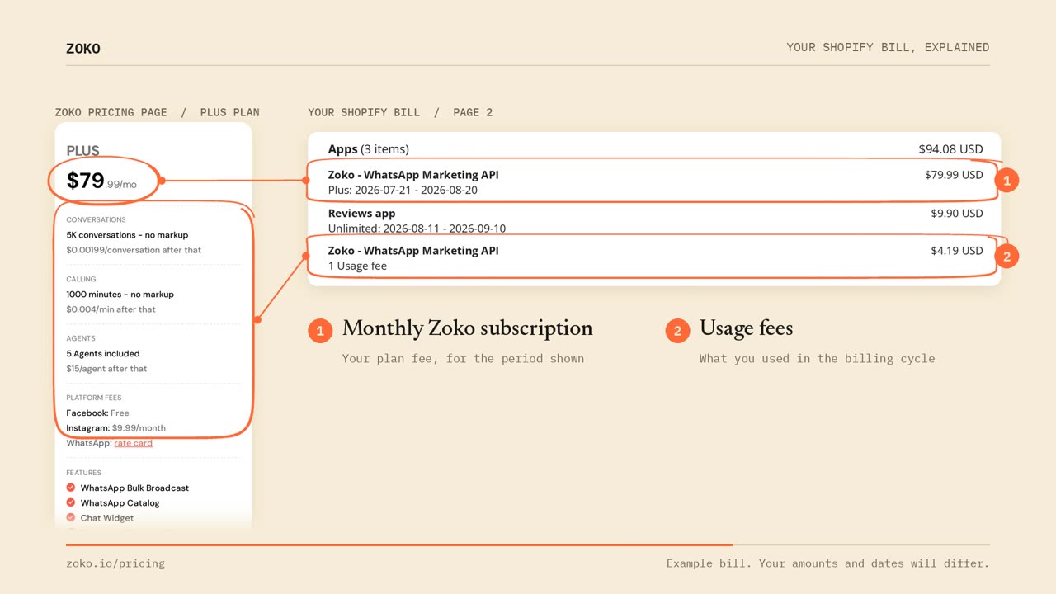This screenshot has height=594, width=1056.
Task: Open the WhatsApp rate card link
Action: click(133, 443)
